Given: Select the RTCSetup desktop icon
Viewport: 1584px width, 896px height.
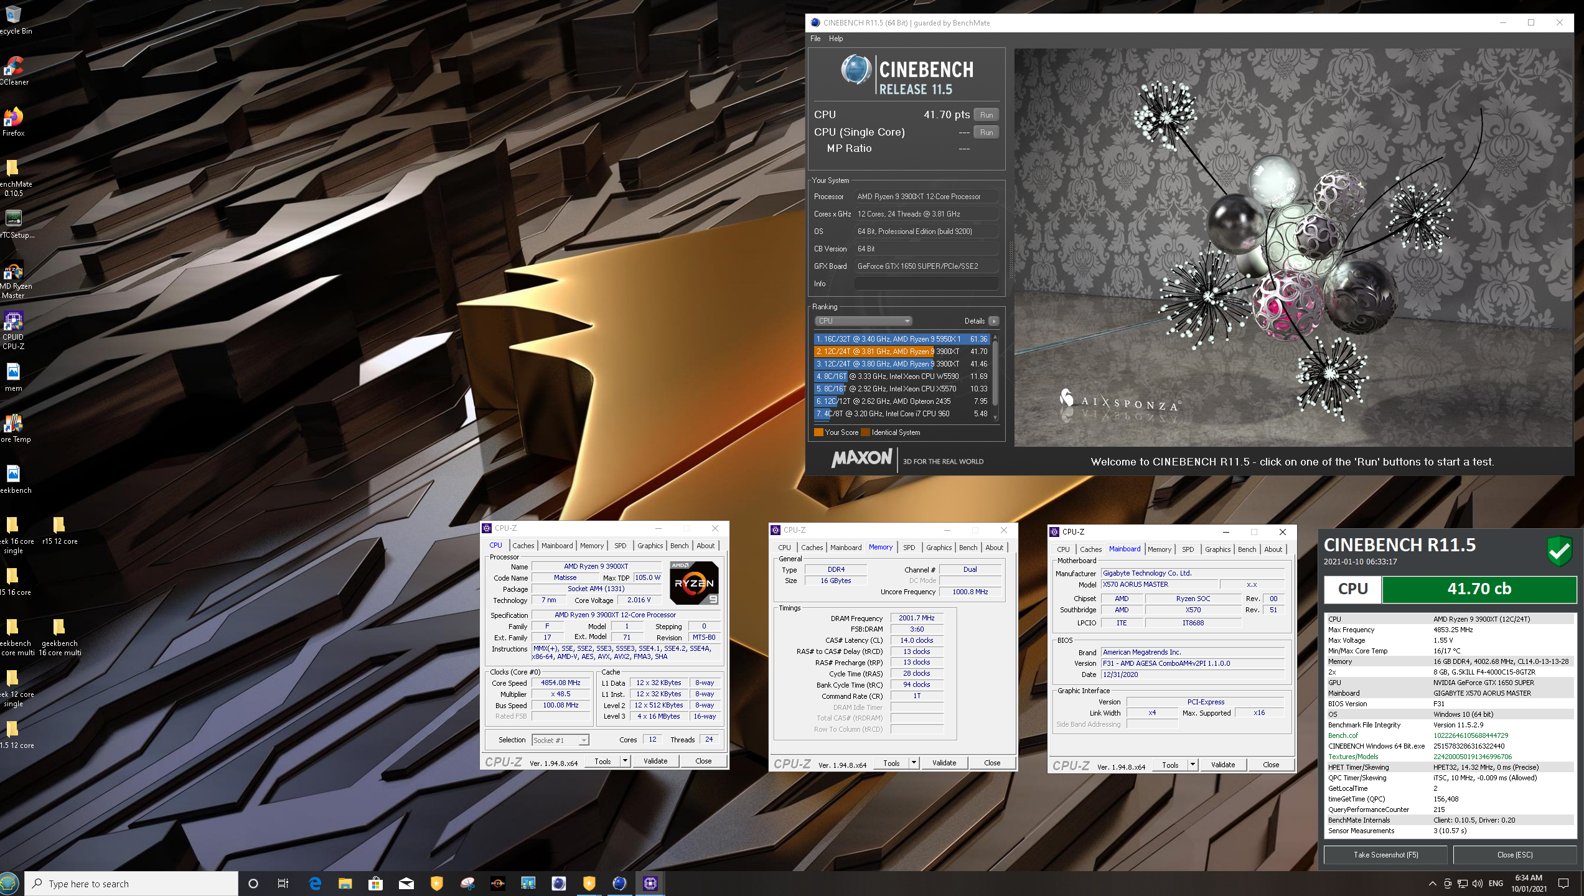Looking at the screenshot, I should tap(14, 223).
